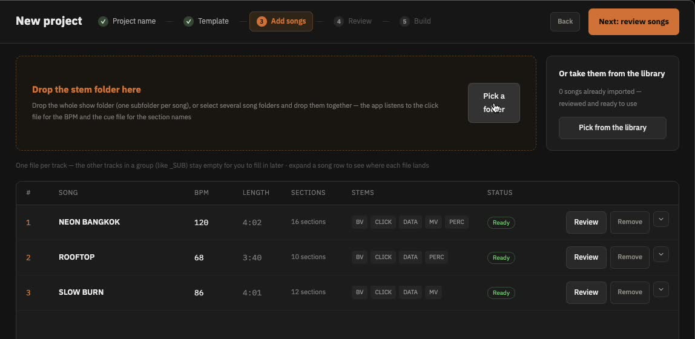Viewport: 695px width, 339px height.
Task: Proceed with Next: review songs
Action: pyautogui.click(x=633, y=22)
